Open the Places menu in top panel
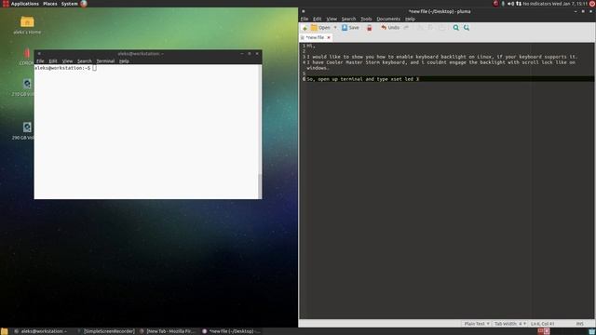The height and width of the screenshot is (335, 596). [49, 4]
